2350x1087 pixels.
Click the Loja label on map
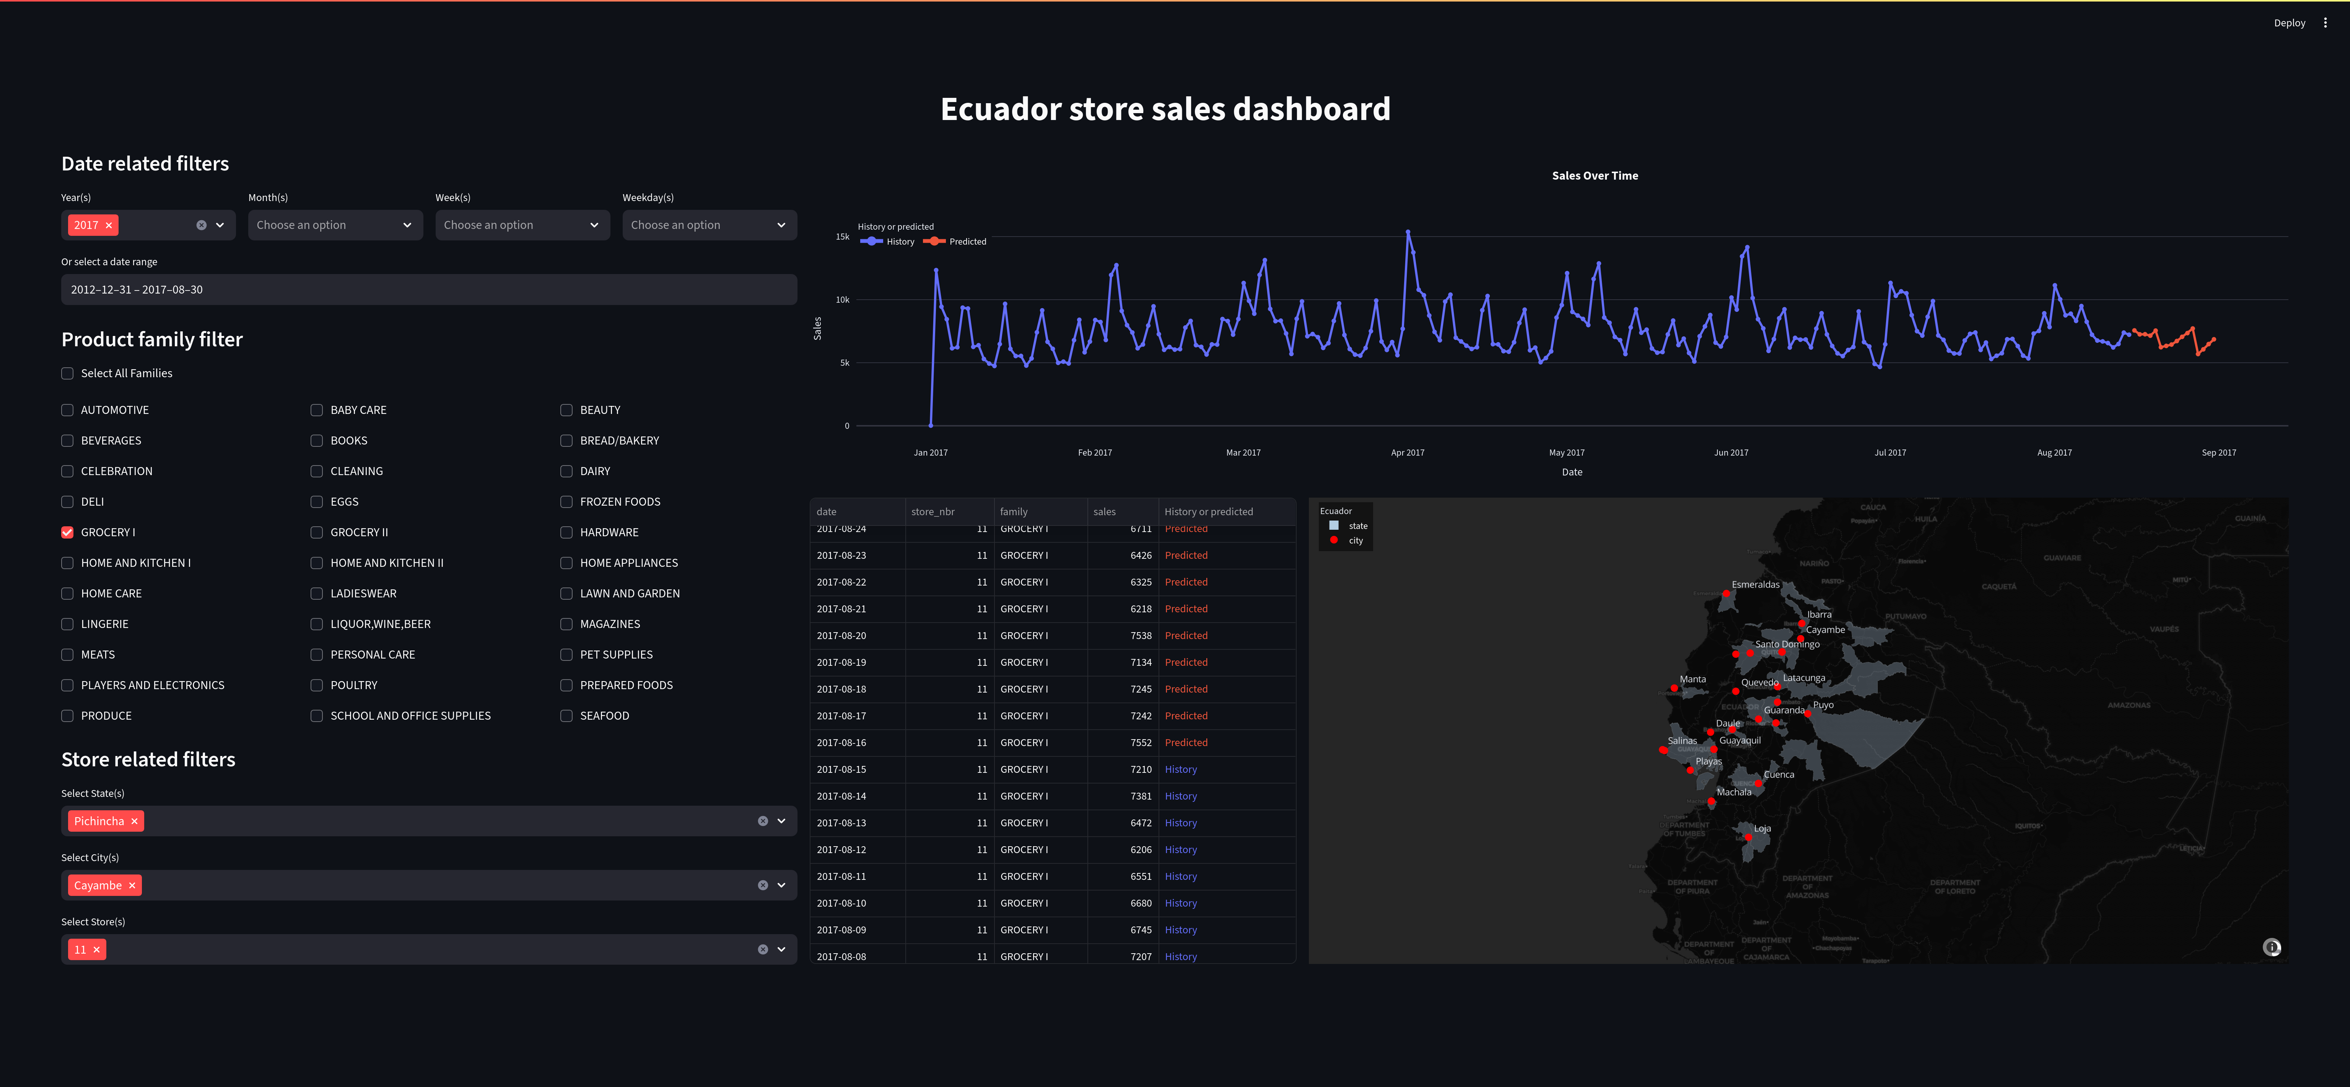tap(1762, 829)
